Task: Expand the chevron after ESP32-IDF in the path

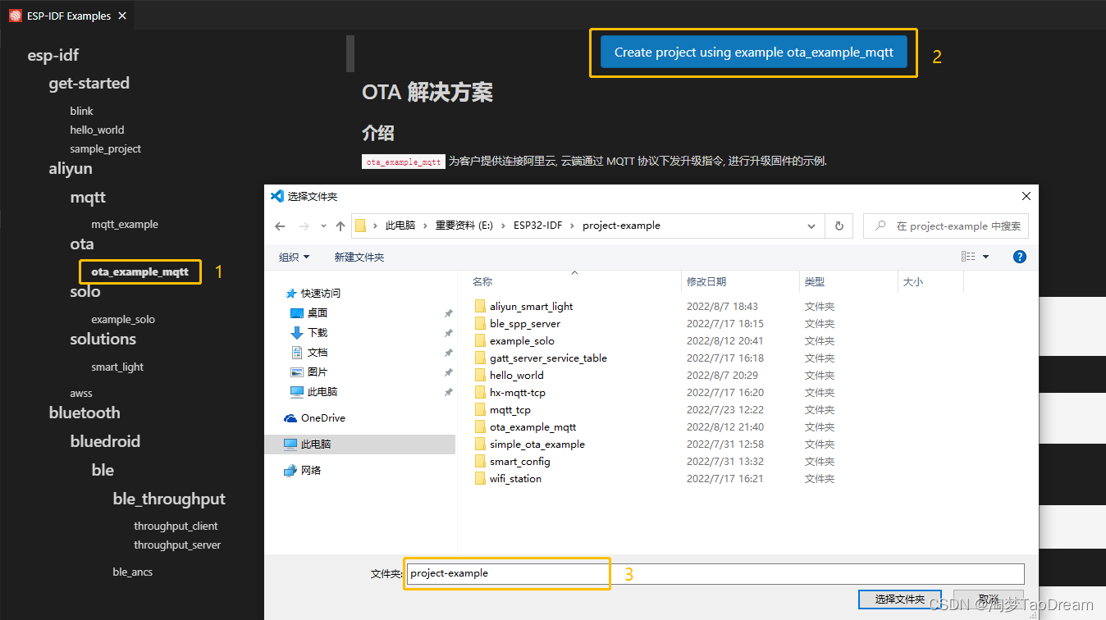Action: (573, 226)
